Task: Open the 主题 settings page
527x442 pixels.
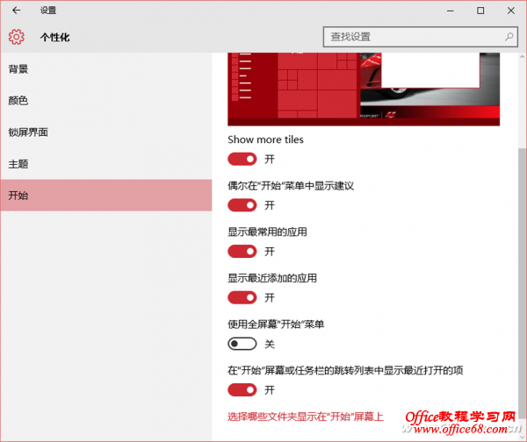Action: [106, 164]
